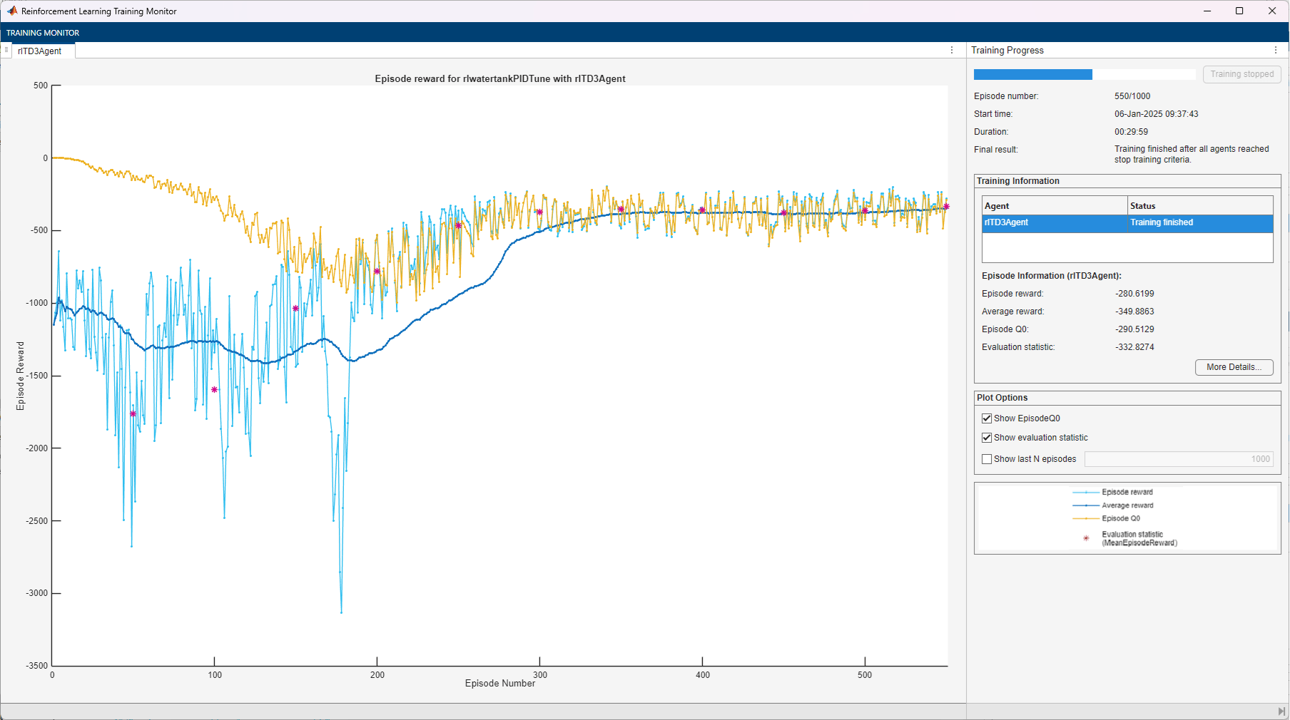Select the TRAINING MONITOR toolstrip tab

43,33
